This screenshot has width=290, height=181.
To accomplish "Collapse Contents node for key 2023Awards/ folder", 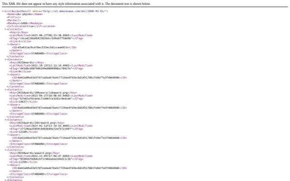I will coord(5,59).
